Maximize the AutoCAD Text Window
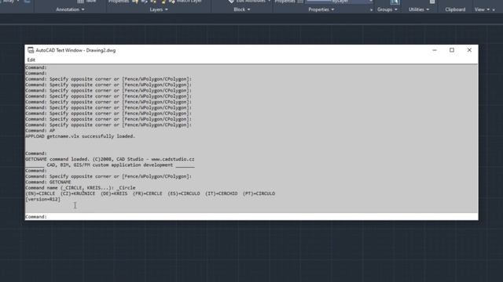This screenshot has width=503, height=282. pos(452,50)
